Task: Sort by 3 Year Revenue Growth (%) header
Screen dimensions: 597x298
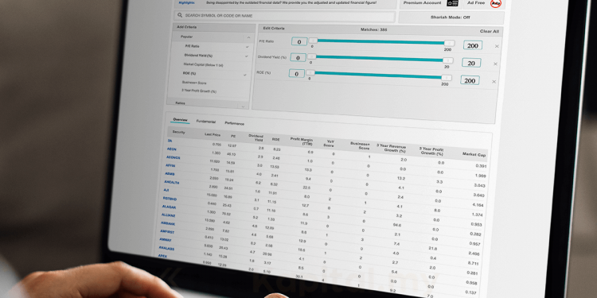Action: click(391, 148)
